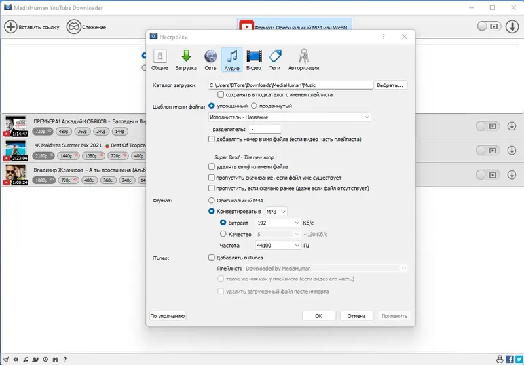Select the 'Качество' radio button
This screenshot has height=365, width=524.
pyautogui.click(x=223, y=234)
